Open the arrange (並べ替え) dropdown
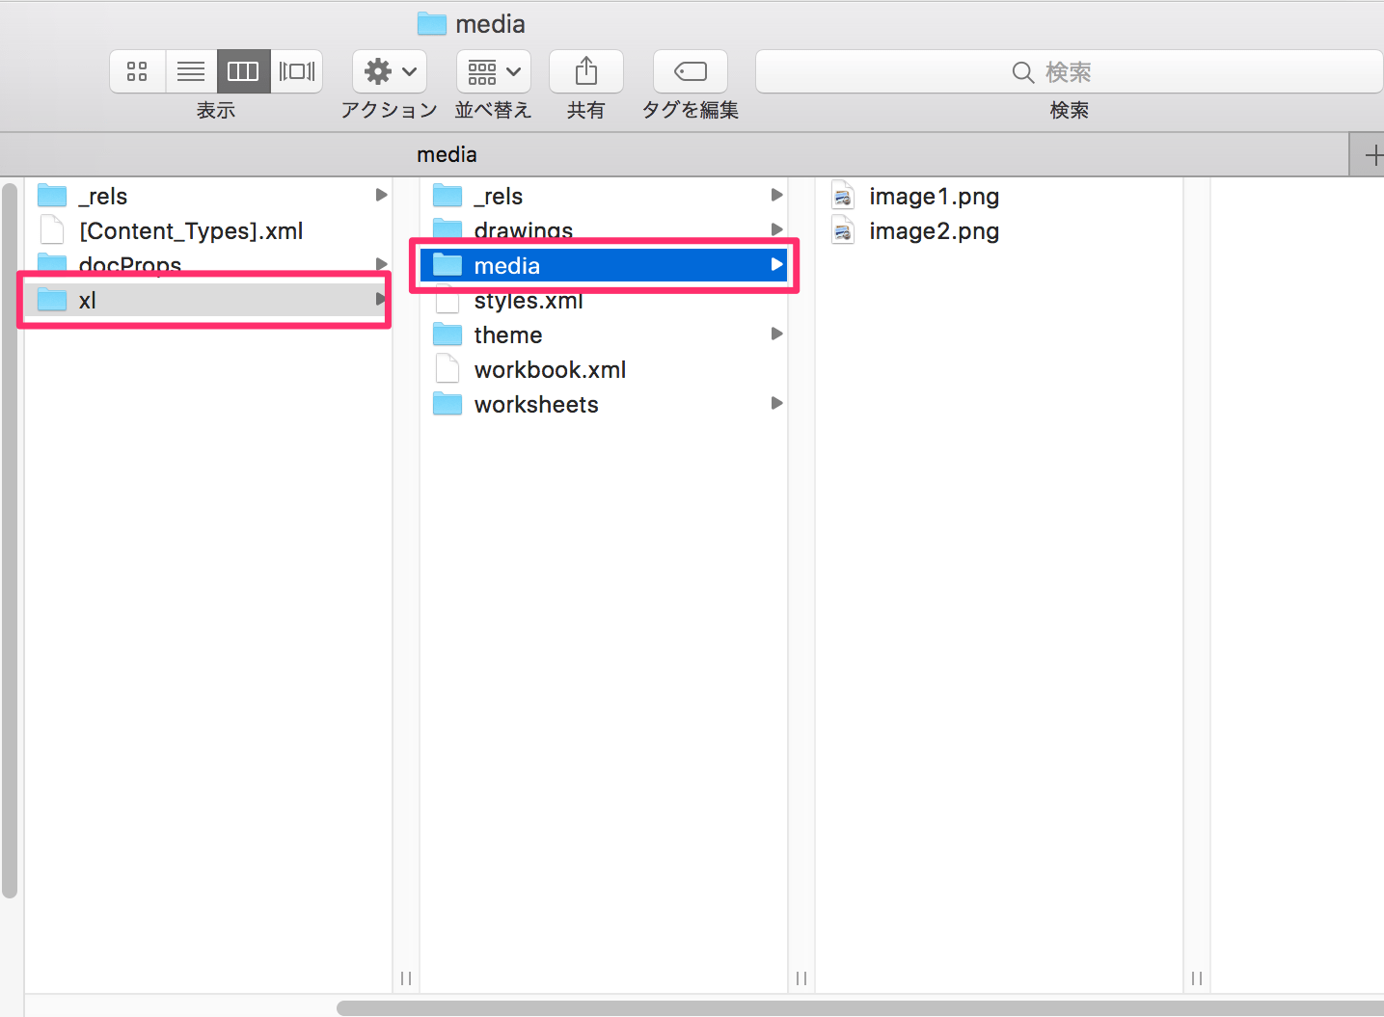Image resolution: width=1384 pixels, height=1017 pixels. pos(494,71)
